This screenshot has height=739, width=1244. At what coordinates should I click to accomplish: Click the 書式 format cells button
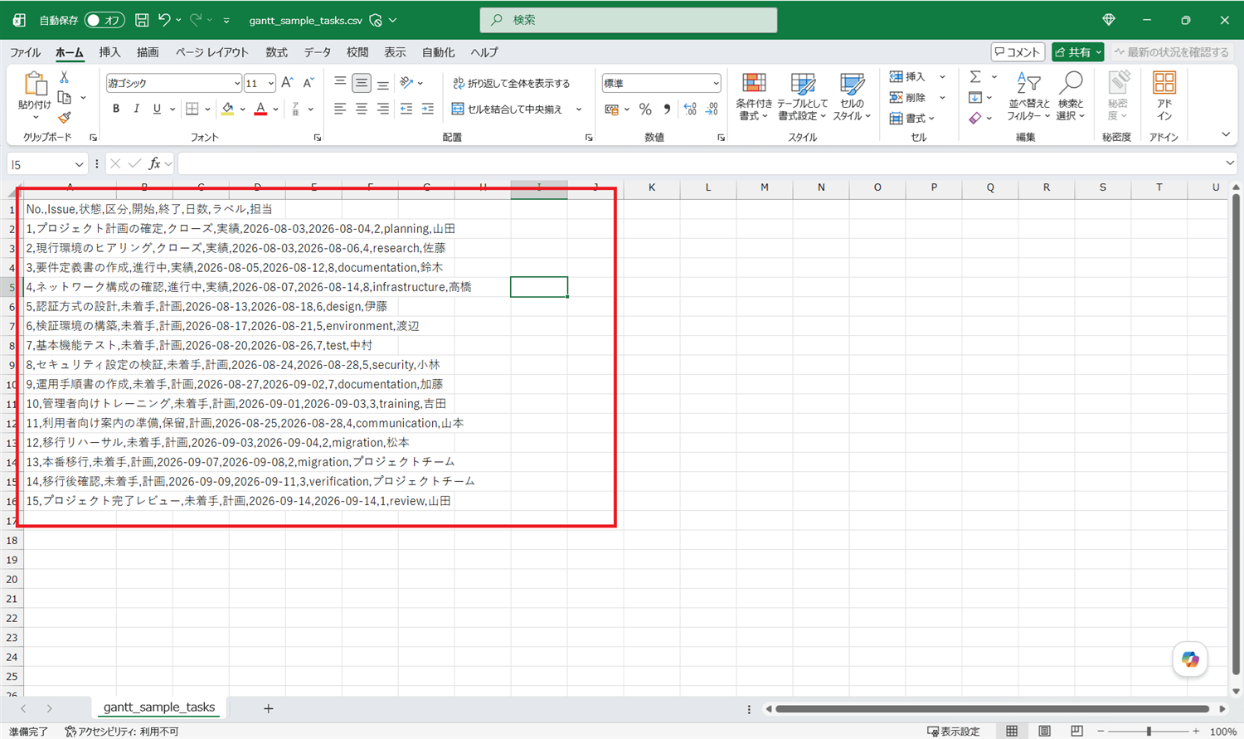(912, 119)
